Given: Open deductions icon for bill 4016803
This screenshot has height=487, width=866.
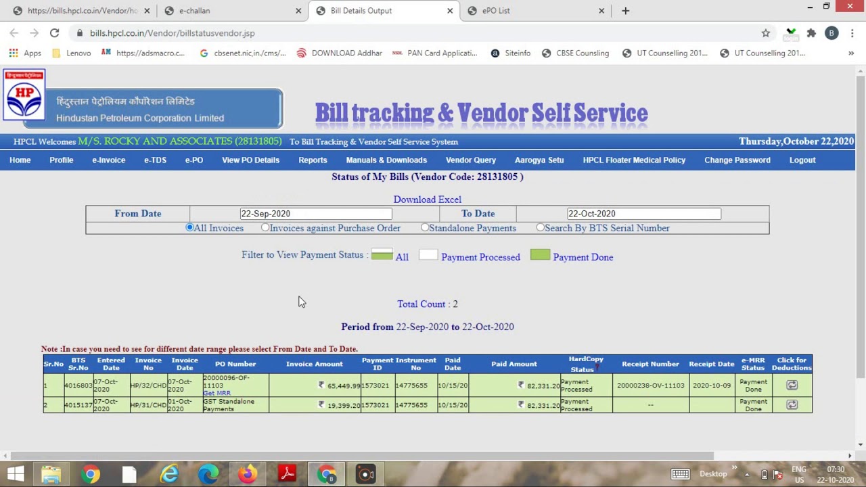Looking at the screenshot, I should click(x=792, y=385).
